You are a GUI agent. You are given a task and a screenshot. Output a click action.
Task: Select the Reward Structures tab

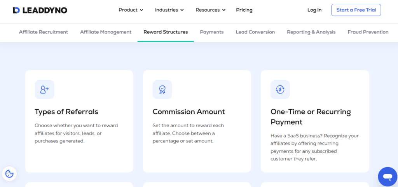tap(166, 32)
